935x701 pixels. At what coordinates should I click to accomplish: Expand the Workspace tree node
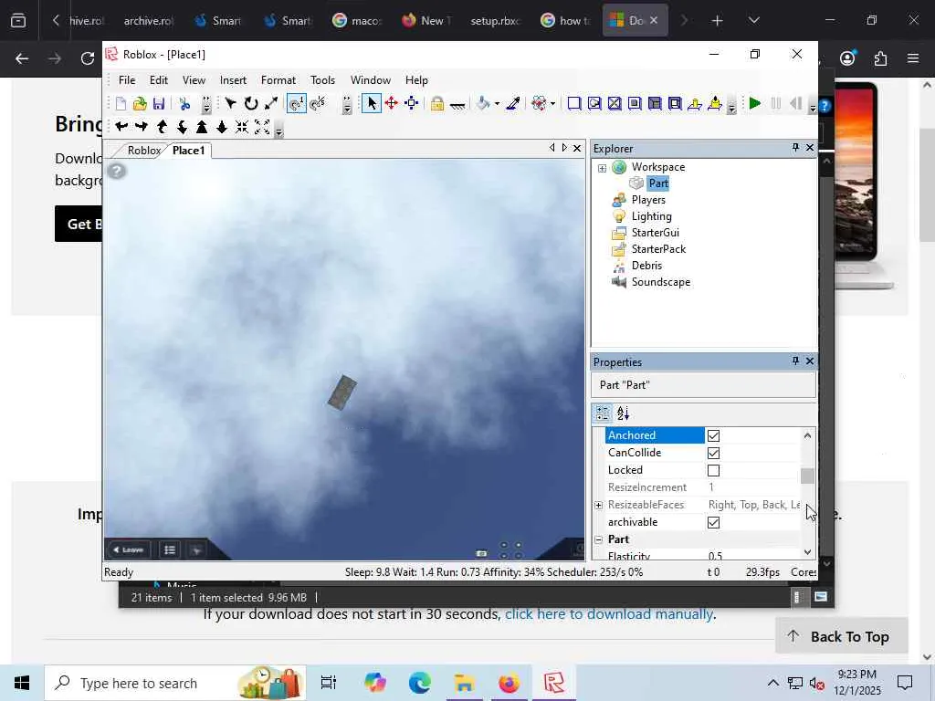pos(602,168)
